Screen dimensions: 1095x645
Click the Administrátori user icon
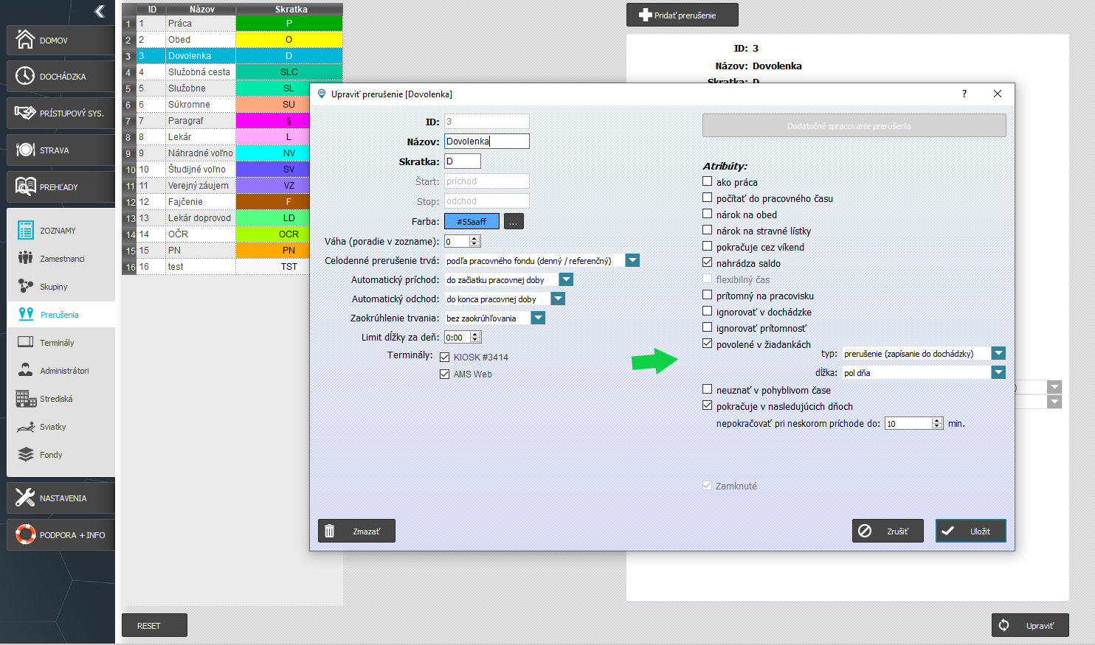pyautogui.click(x=25, y=370)
